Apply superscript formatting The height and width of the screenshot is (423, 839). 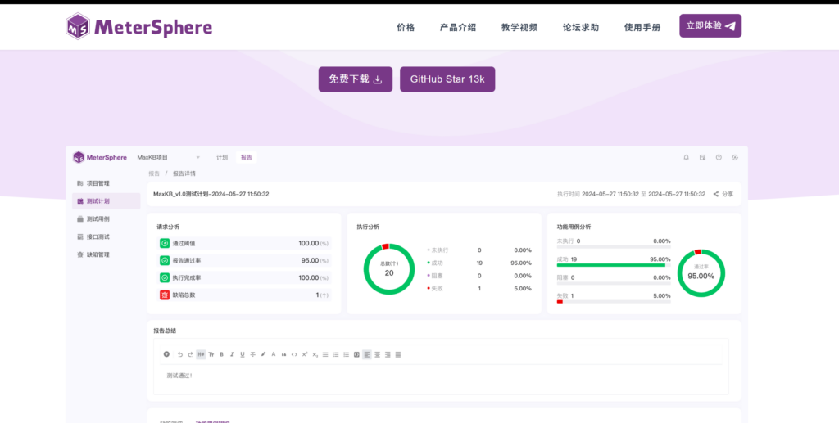305,354
